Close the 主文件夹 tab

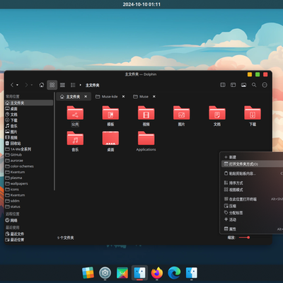86,96
